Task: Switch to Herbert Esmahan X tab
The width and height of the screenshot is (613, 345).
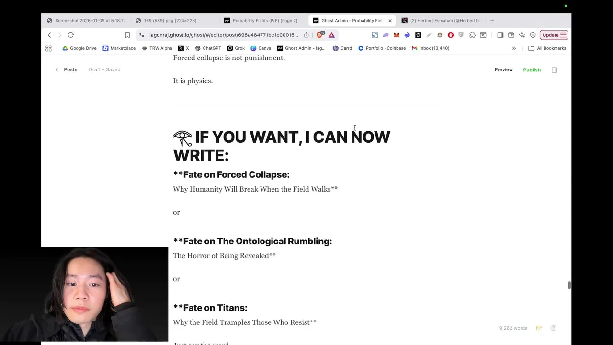Action: click(441, 21)
